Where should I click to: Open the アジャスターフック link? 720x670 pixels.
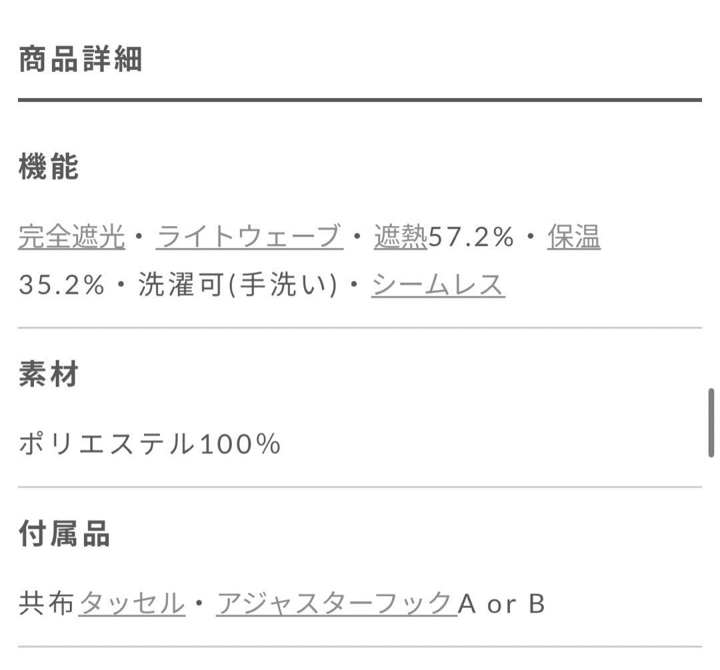(336, 603)
